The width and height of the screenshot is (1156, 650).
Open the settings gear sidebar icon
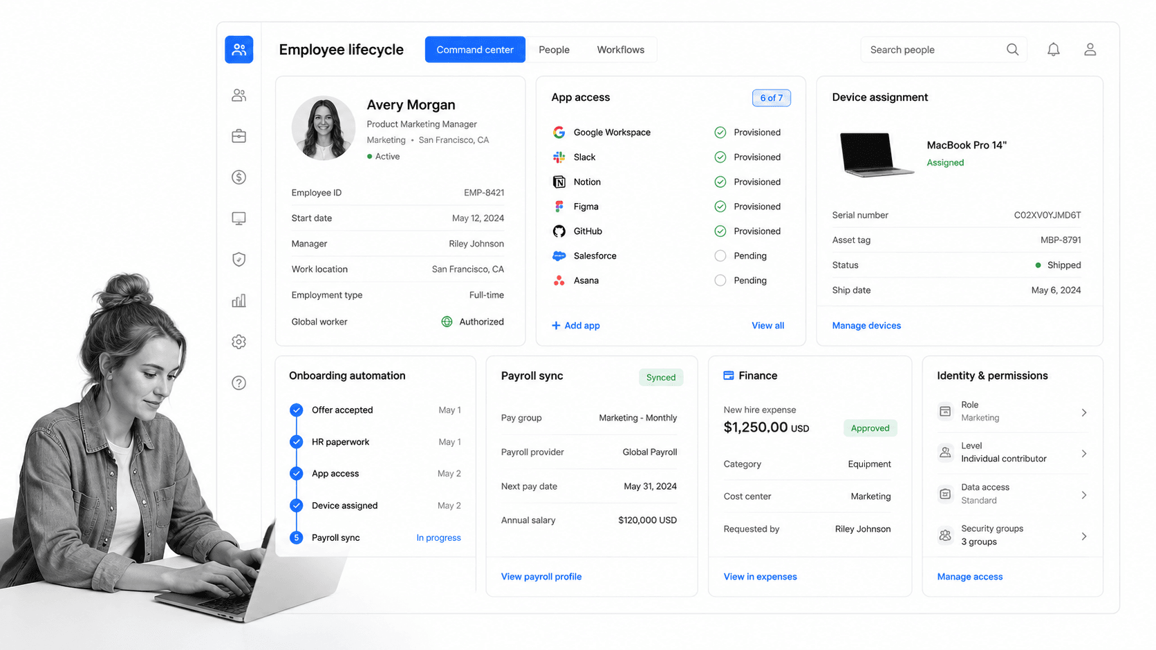(x=239, y=342)
